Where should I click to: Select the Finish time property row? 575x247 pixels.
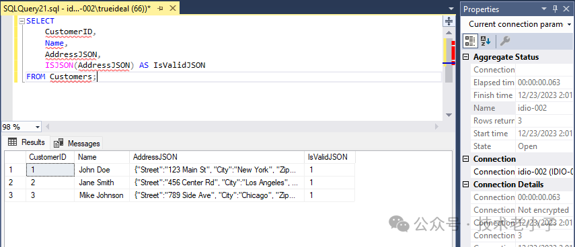tap(522, 95)
